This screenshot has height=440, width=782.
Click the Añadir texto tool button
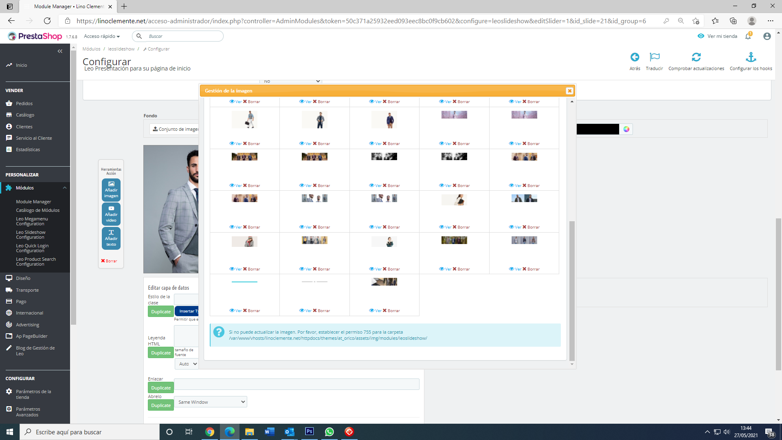(111, 238)
